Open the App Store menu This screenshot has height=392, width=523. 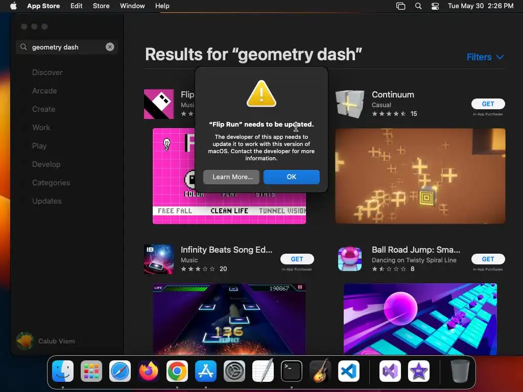(x=43, y=6)
